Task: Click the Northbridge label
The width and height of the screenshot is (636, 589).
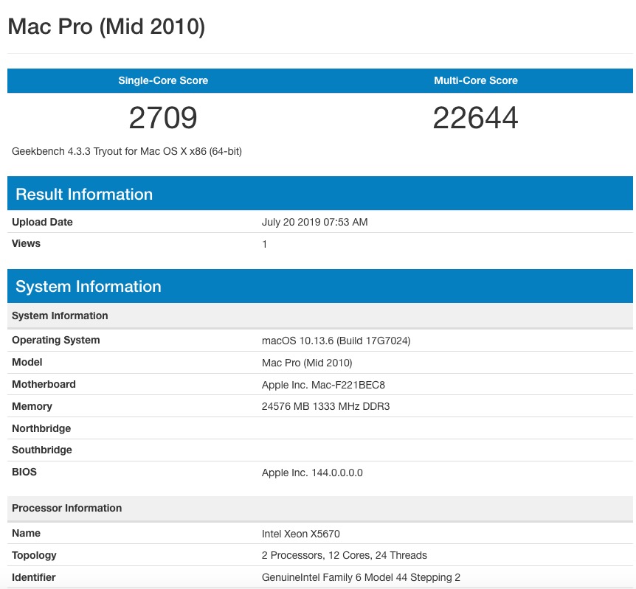Action: point(41,428)
